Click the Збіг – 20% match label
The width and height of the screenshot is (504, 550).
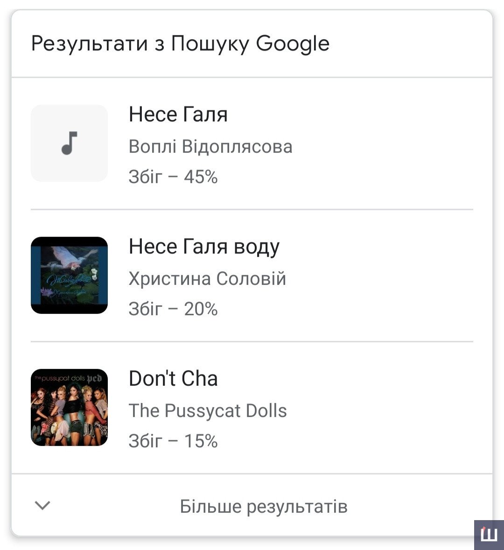pyautogui.click(x=173, y=309)
